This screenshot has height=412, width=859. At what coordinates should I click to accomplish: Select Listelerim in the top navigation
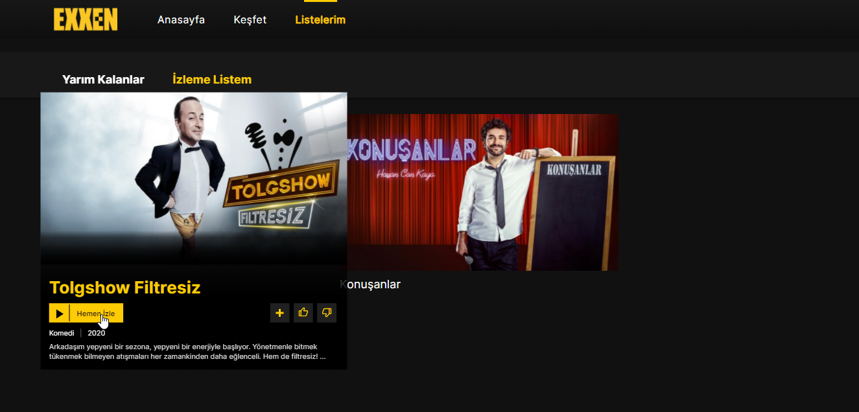pos(320,19)
